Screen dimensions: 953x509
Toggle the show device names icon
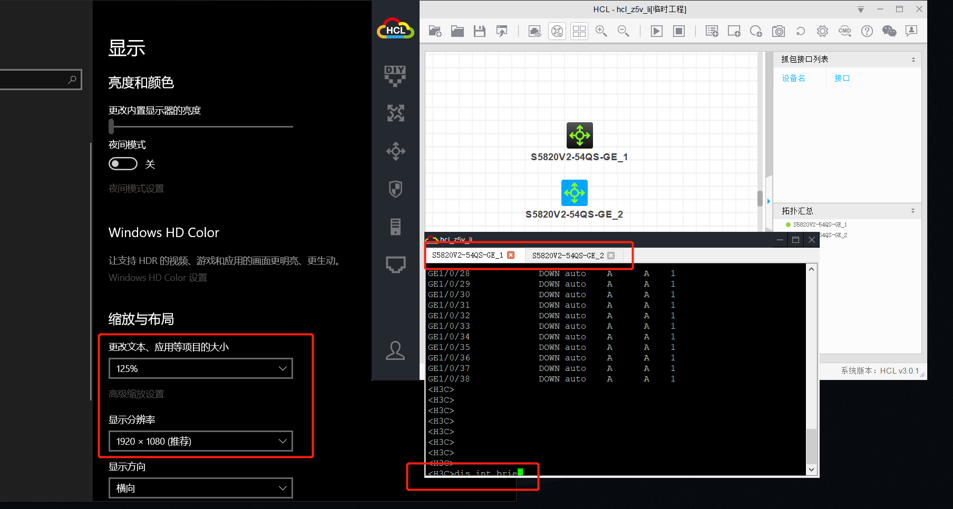pyautogui.click(x=557, y=31)
